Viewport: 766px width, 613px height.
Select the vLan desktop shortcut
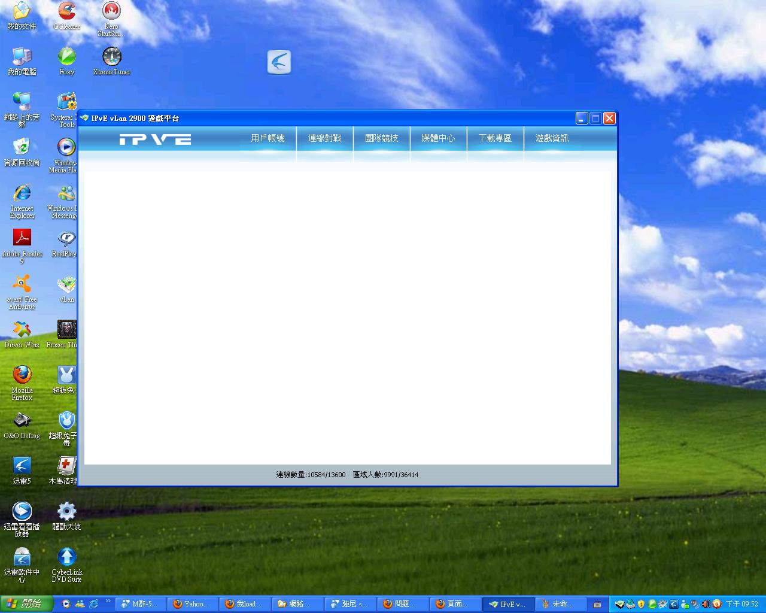[66, 289]
